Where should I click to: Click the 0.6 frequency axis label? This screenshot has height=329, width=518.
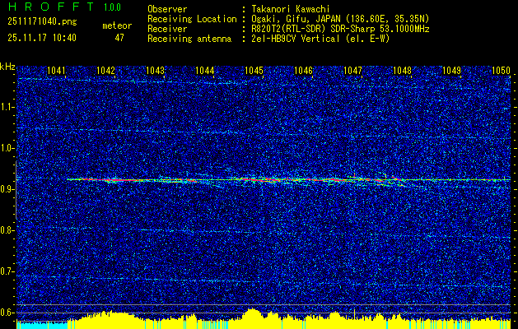(x=8, y=312)
